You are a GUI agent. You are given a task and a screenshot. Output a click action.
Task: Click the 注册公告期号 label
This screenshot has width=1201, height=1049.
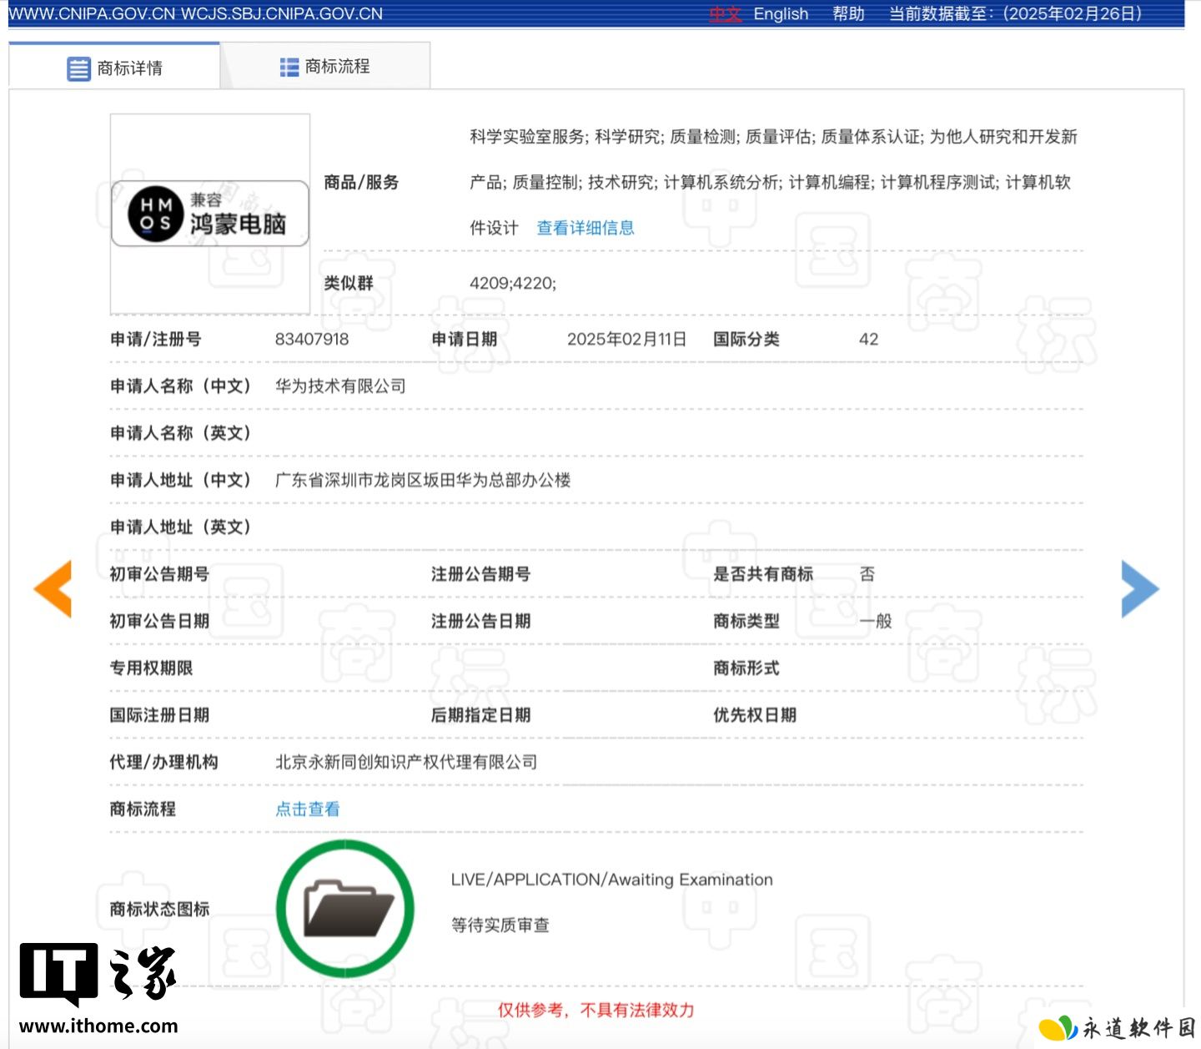[480, 574]
